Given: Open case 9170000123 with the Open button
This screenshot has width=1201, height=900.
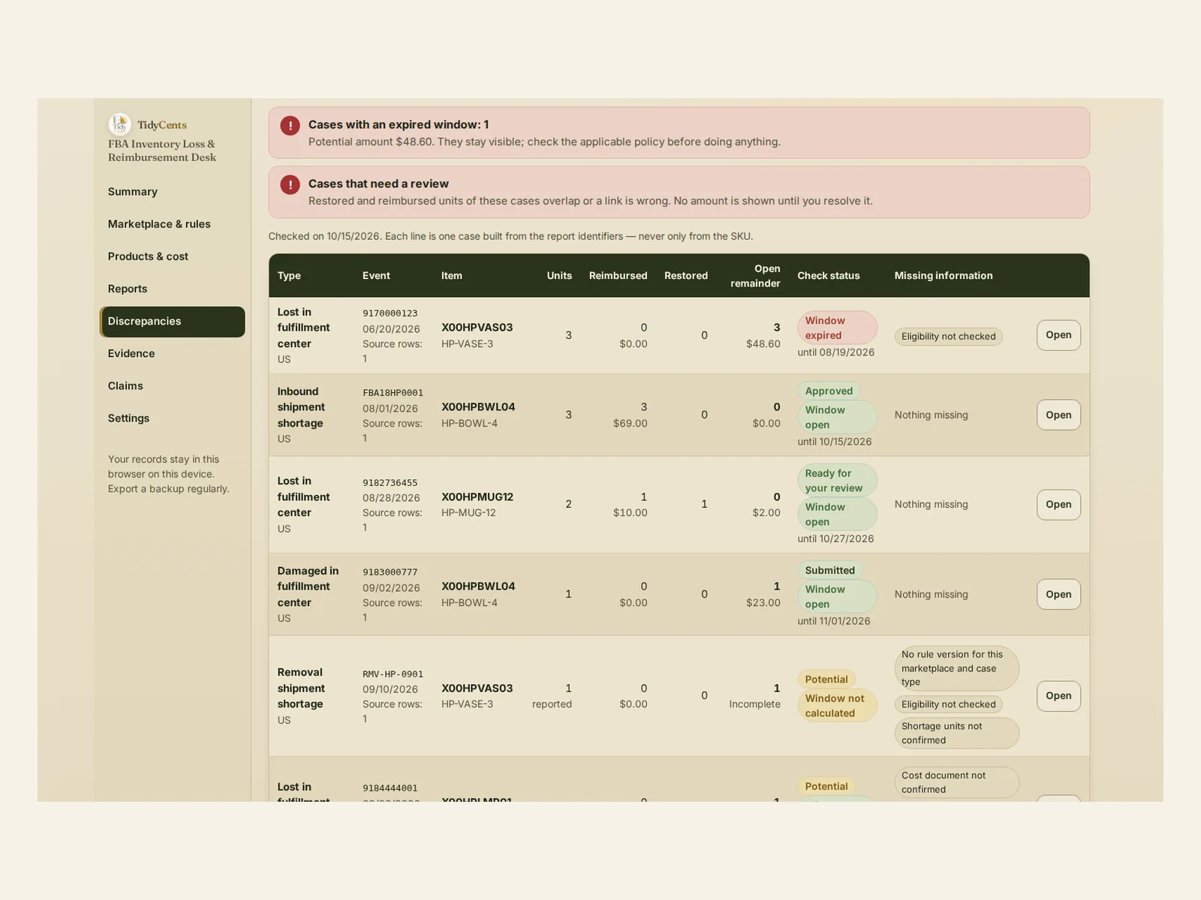Looking at the screenshot, I should [1058, 335].
